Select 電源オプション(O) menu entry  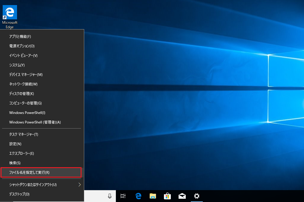(42, 46)
